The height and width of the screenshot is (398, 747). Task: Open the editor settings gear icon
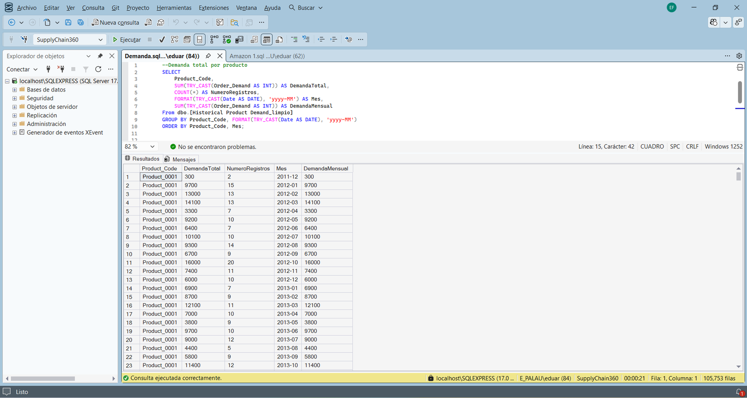click(739, 56)
